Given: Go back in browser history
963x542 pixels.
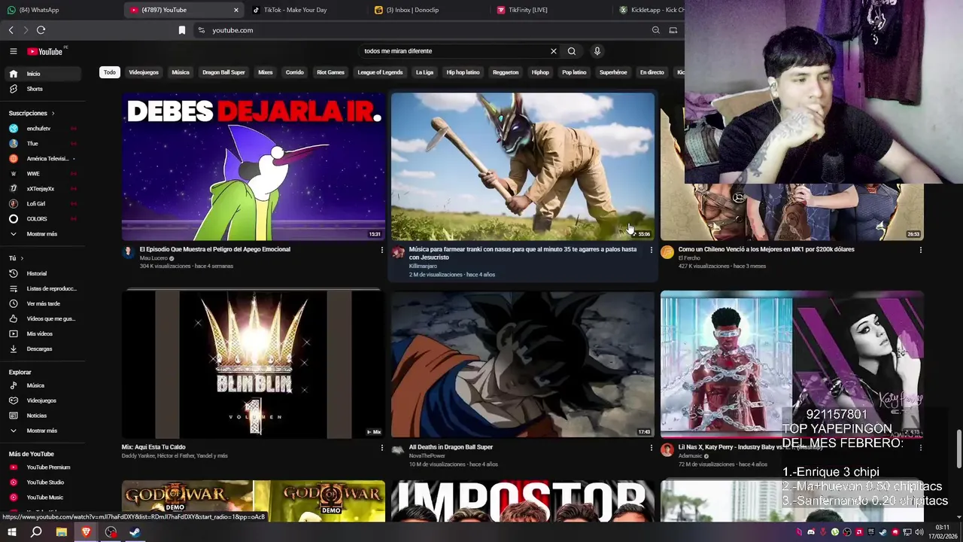Looking at the screenshot, I should [x=11, y=30].
